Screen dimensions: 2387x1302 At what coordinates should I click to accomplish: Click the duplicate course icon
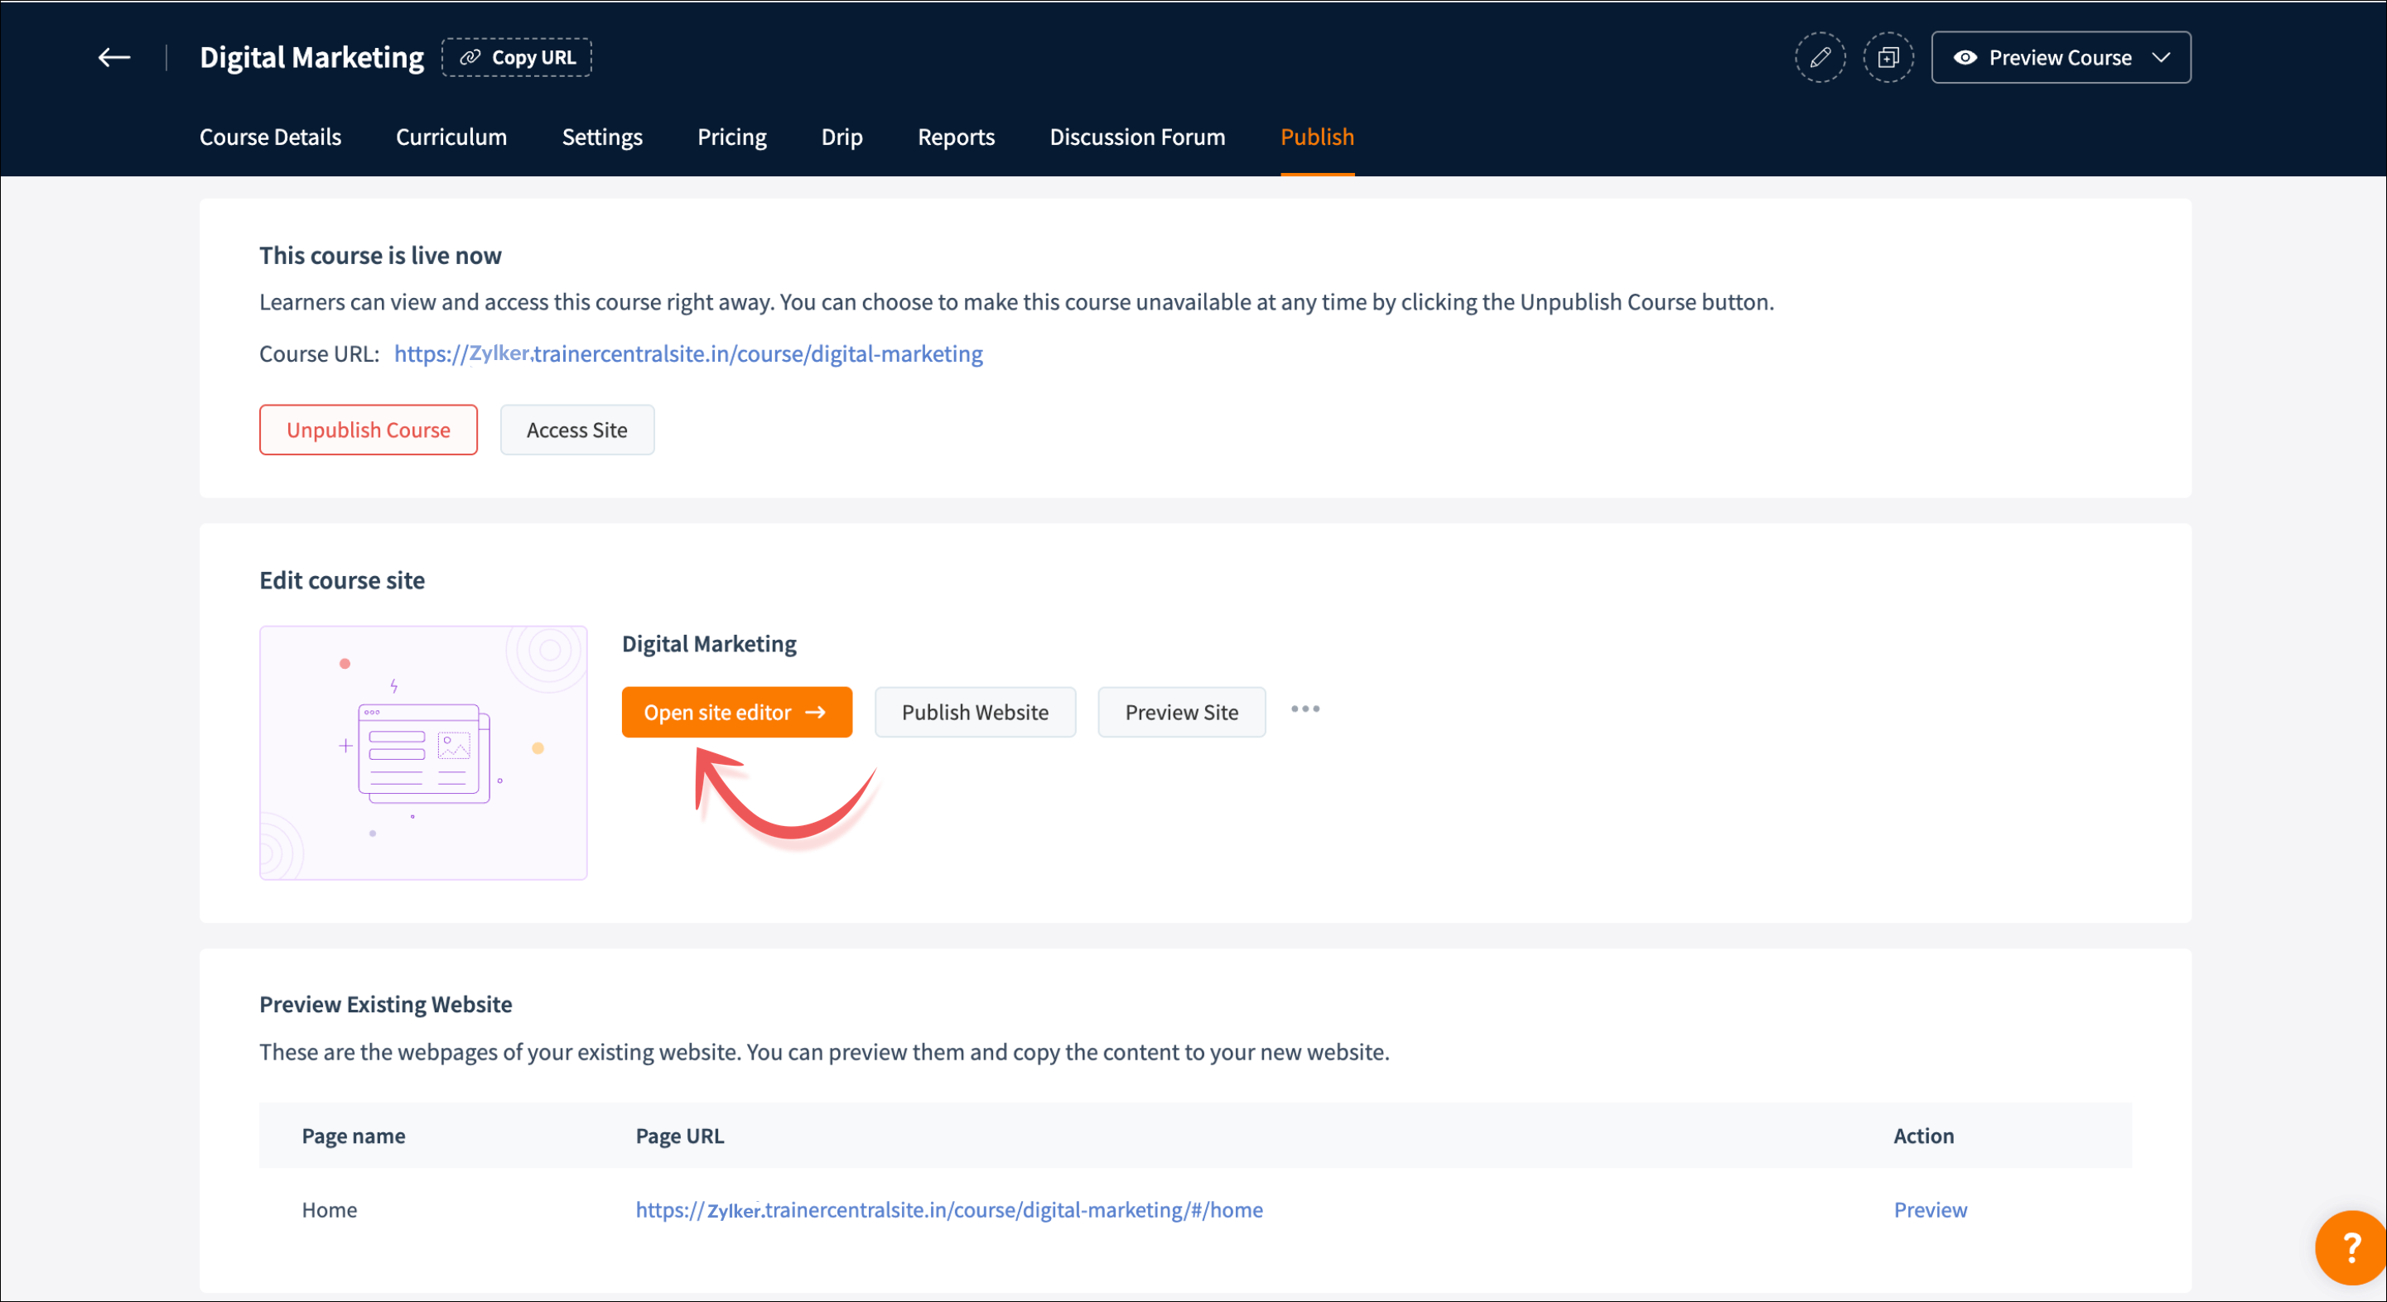(x=1888, y=57)
